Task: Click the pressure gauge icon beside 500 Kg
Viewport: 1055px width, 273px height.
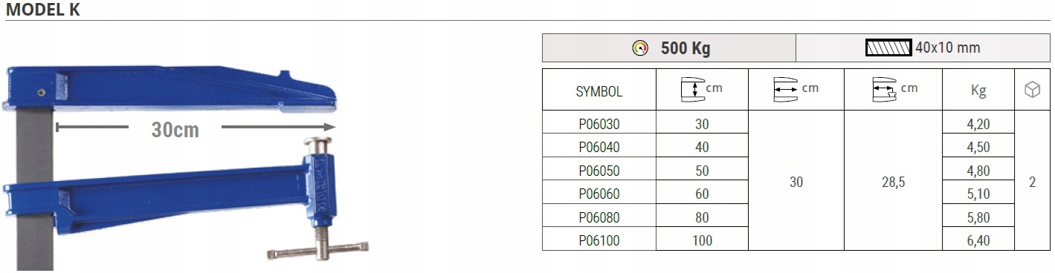Action: (639, 48)
